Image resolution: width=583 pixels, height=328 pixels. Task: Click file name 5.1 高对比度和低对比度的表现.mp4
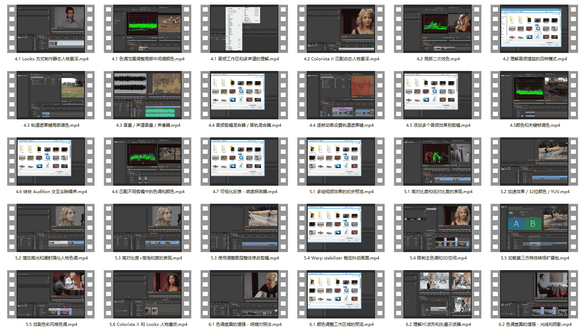pyautogui.click(x=438, y=192)
